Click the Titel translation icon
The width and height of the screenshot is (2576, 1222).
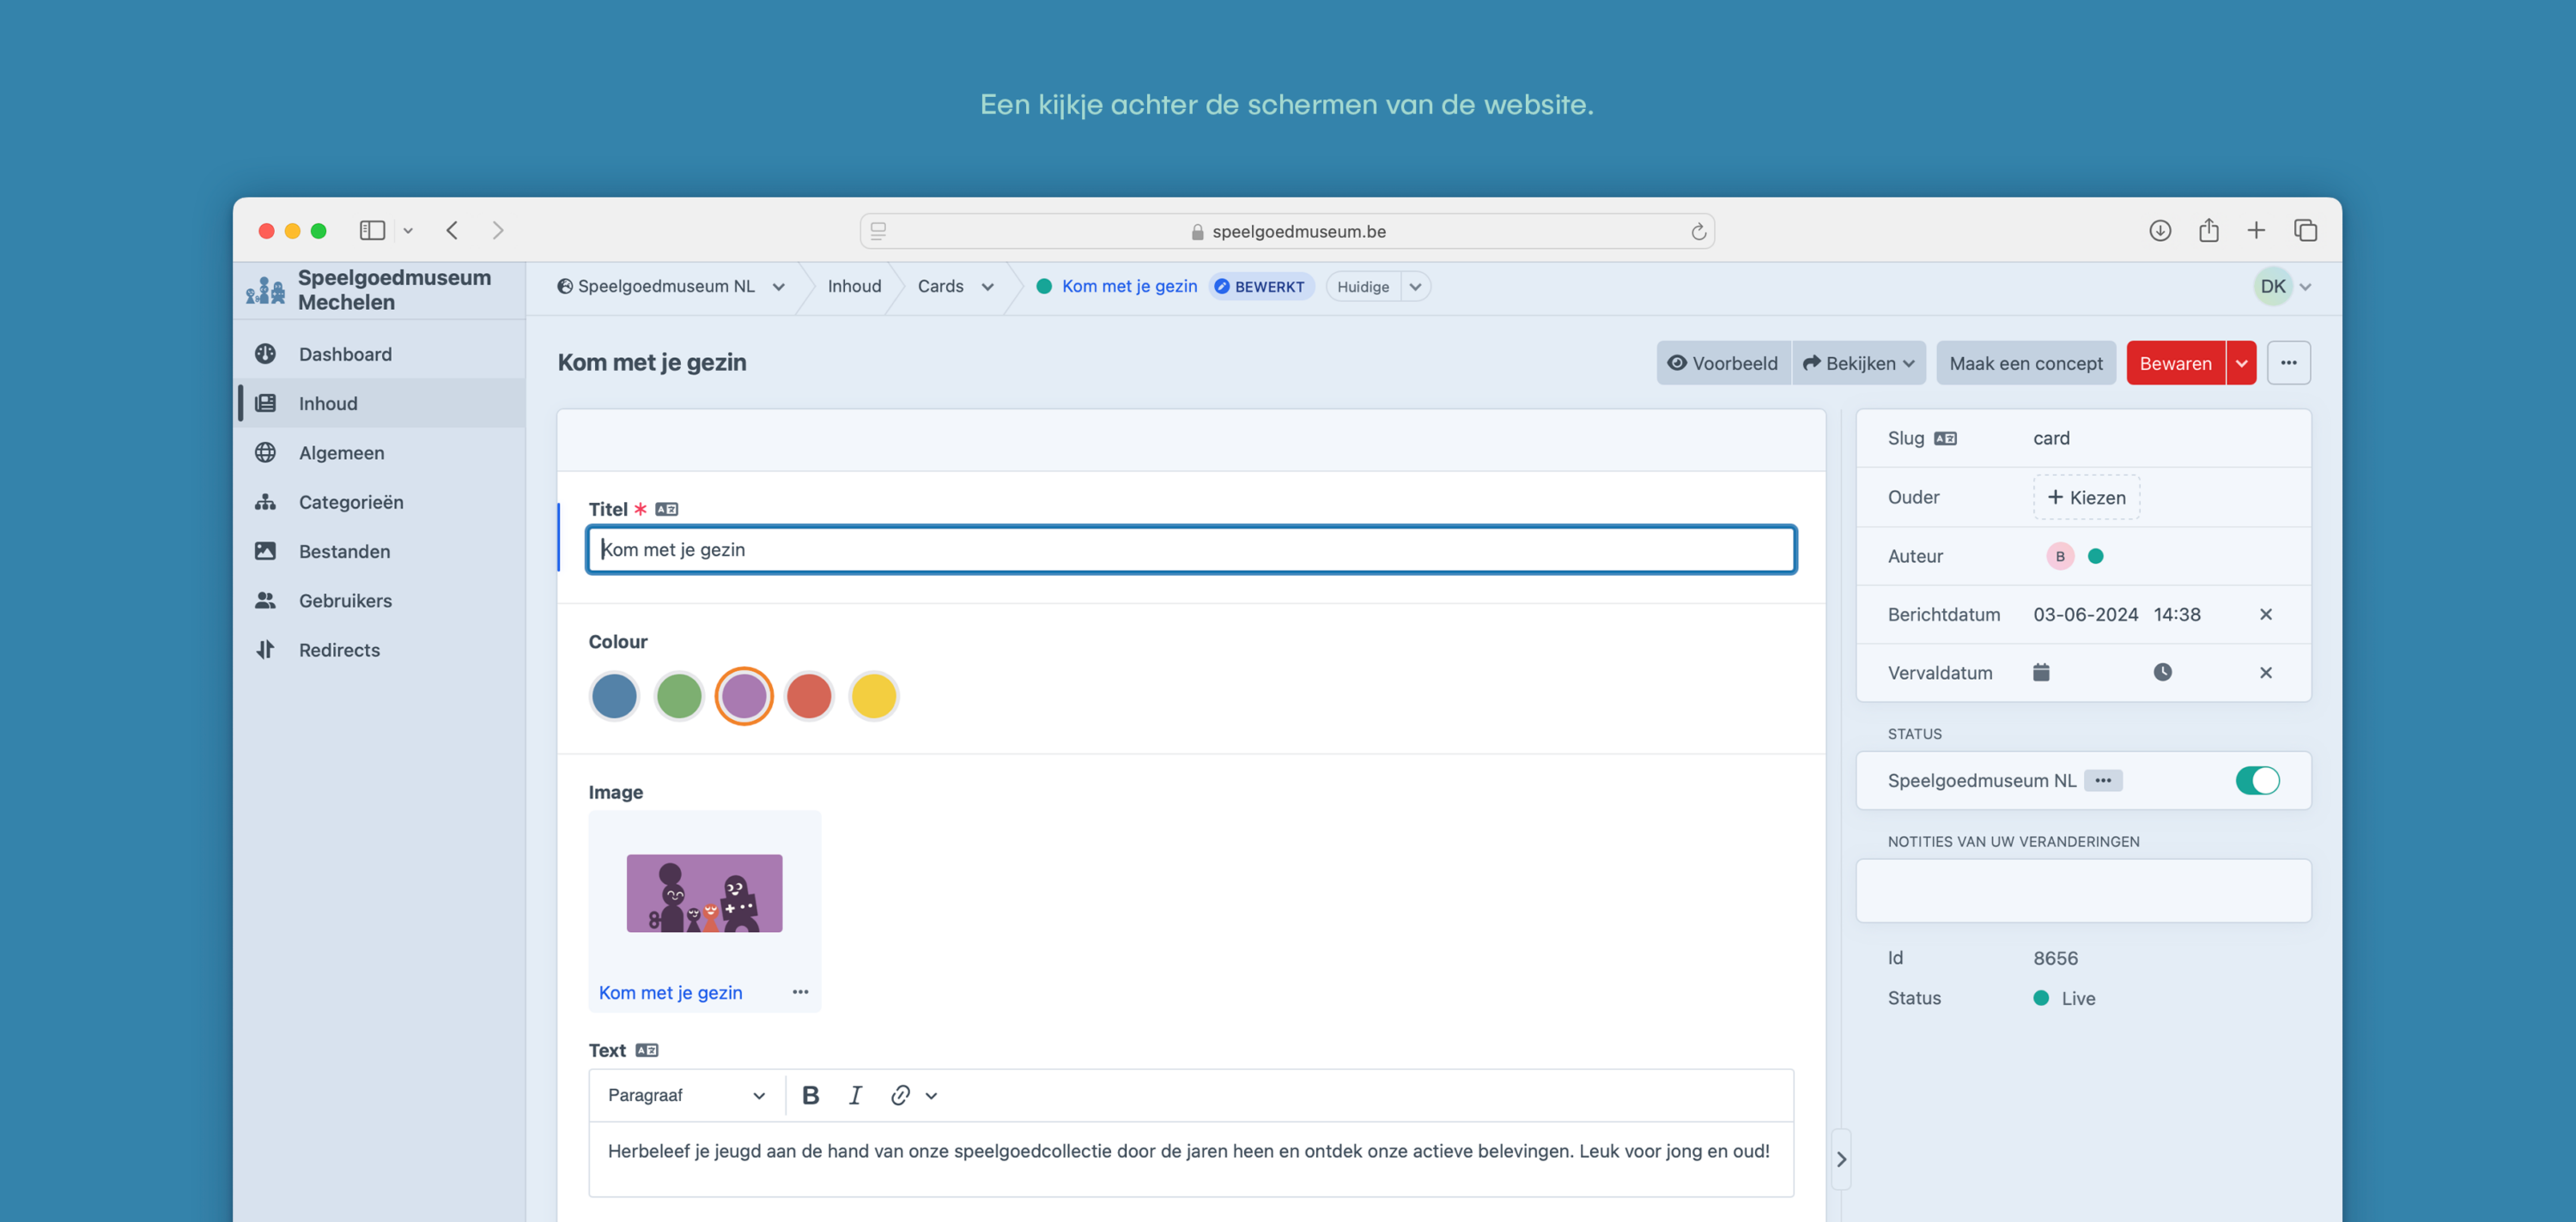point(667,510)
